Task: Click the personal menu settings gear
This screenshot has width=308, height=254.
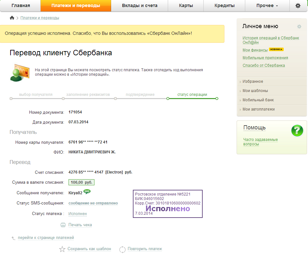Action: point(299,27)
